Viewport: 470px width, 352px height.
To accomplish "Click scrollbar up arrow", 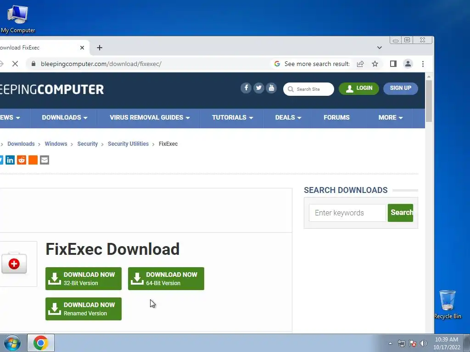I will [429, 77].
